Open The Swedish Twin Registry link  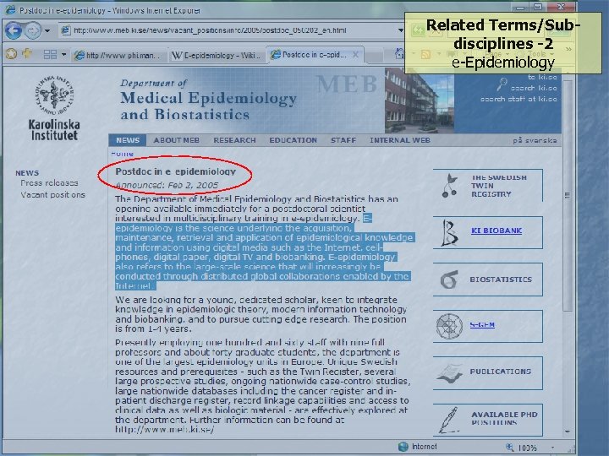pyautogui.click(x=499, y=186)
